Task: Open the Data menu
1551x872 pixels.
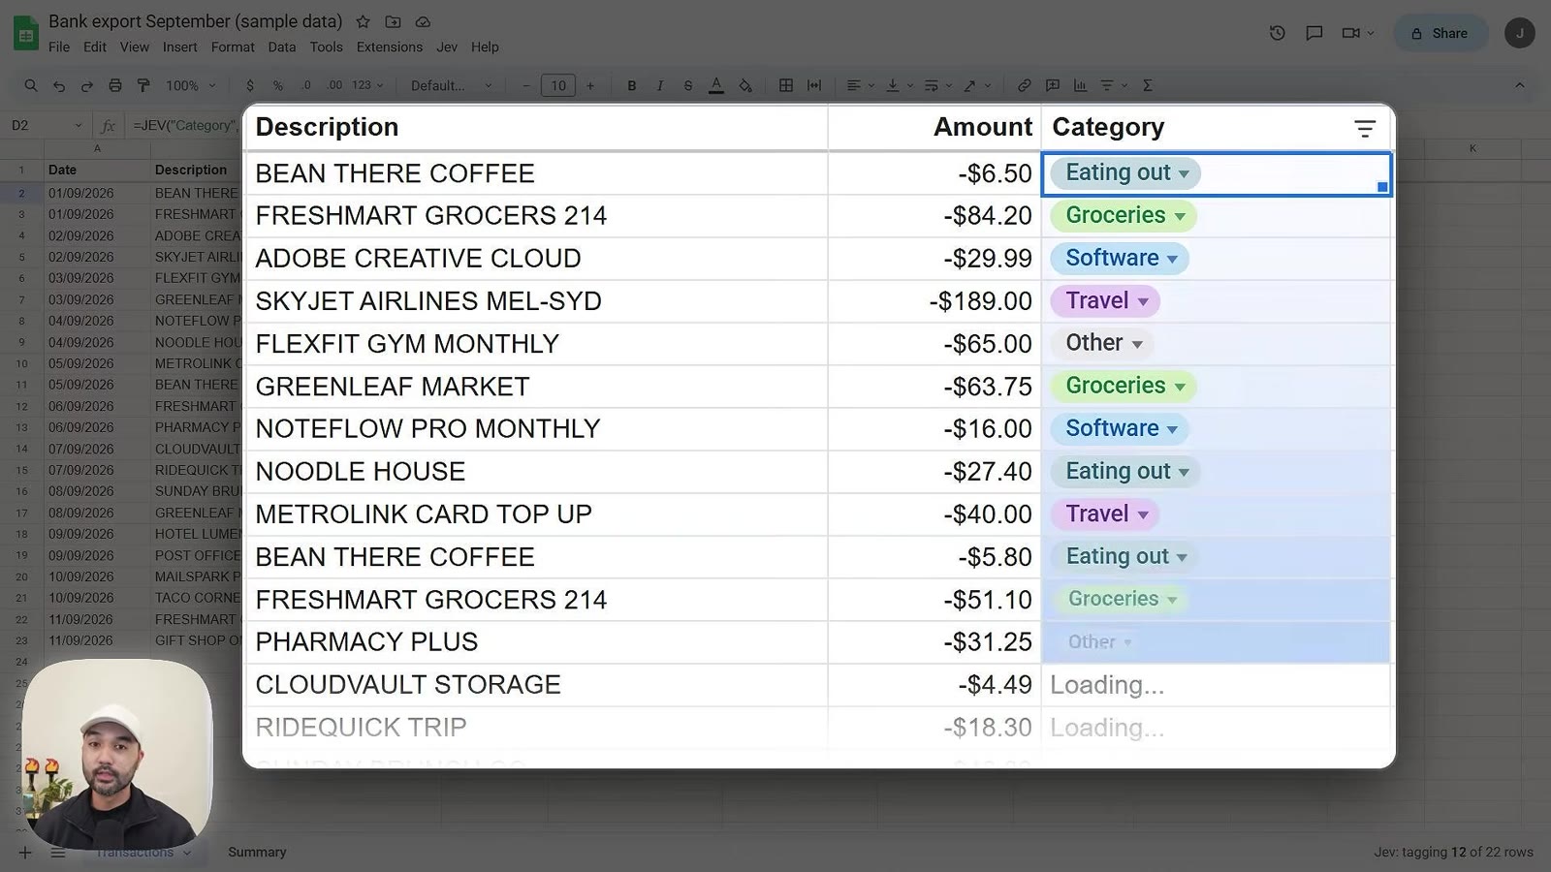Action: click(x=282, y=47)
